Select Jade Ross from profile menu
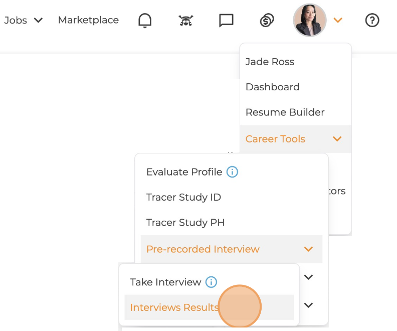The image size is (397, 331). pos(270,62)
